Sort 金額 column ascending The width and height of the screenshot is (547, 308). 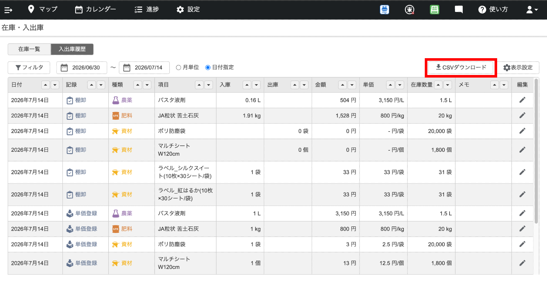[x=343, y=85]
